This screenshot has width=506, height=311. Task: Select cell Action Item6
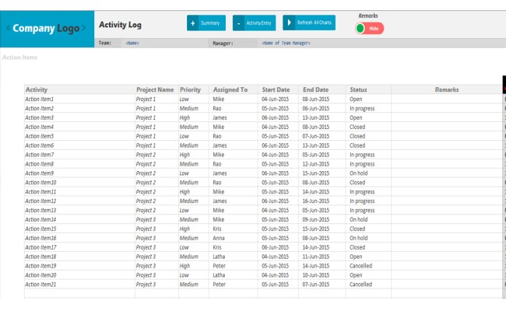pyautogui.click(x=79, y=145)
